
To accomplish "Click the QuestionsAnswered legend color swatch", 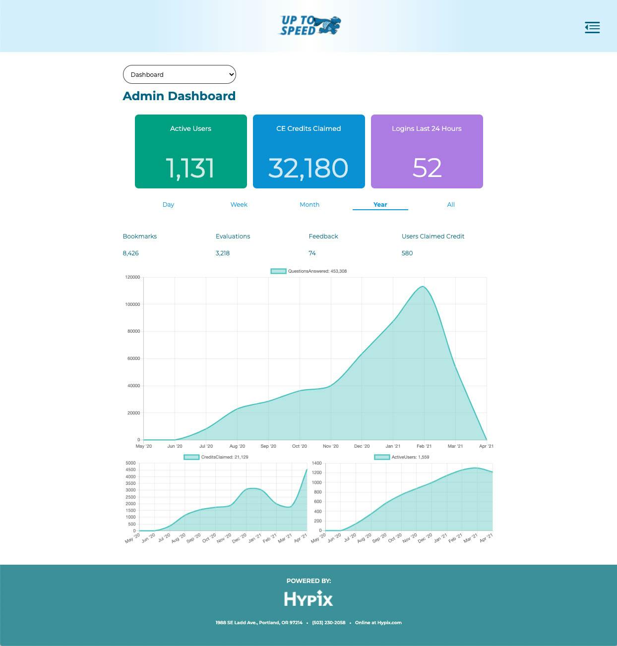I will tap(277, 271).
